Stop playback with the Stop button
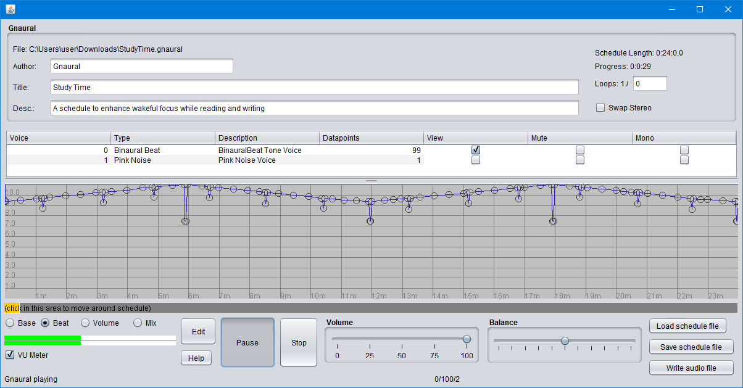The width and height of the screenshot is (743, 388). [x=299, y=342]
